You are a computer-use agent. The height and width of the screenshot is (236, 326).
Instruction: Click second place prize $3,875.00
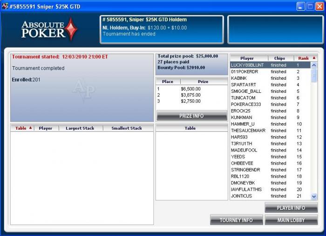190,95
